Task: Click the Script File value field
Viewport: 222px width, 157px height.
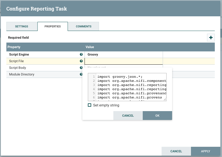Action: point(124,61)
